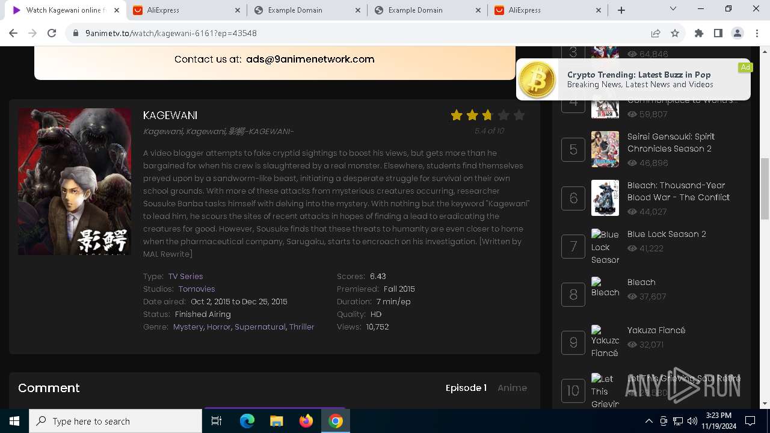Click the address bar URL field
The width and height of the screenshot is (770, 433).
[361, 33]
